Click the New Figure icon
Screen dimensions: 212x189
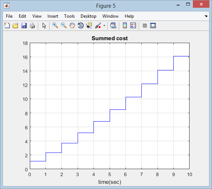tap(7, 25)
